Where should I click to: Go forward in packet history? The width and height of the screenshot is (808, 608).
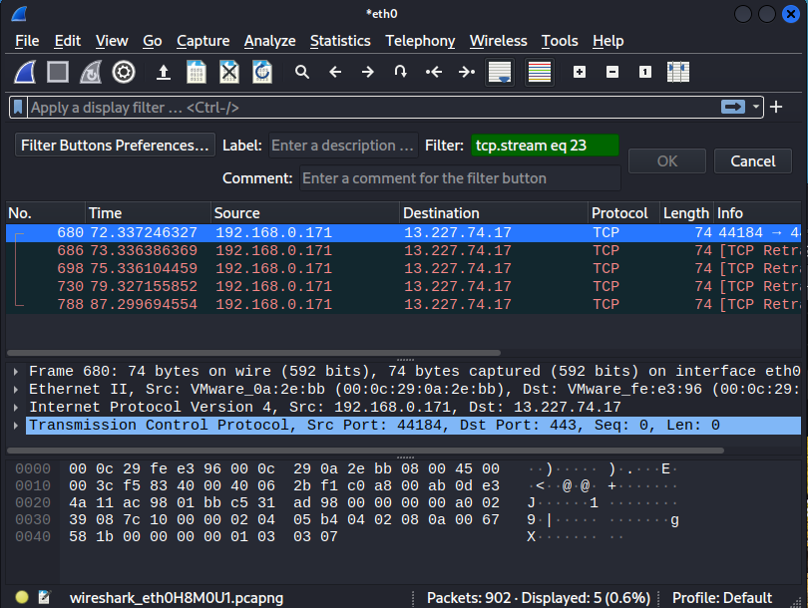[x=368, y=72]
